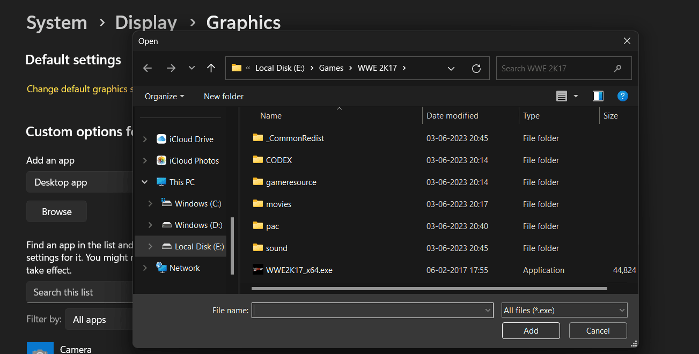The height and width of the screenshot is (354, 699).
Task: Navigate to Games via the address bar
Action: pos(331,68)
